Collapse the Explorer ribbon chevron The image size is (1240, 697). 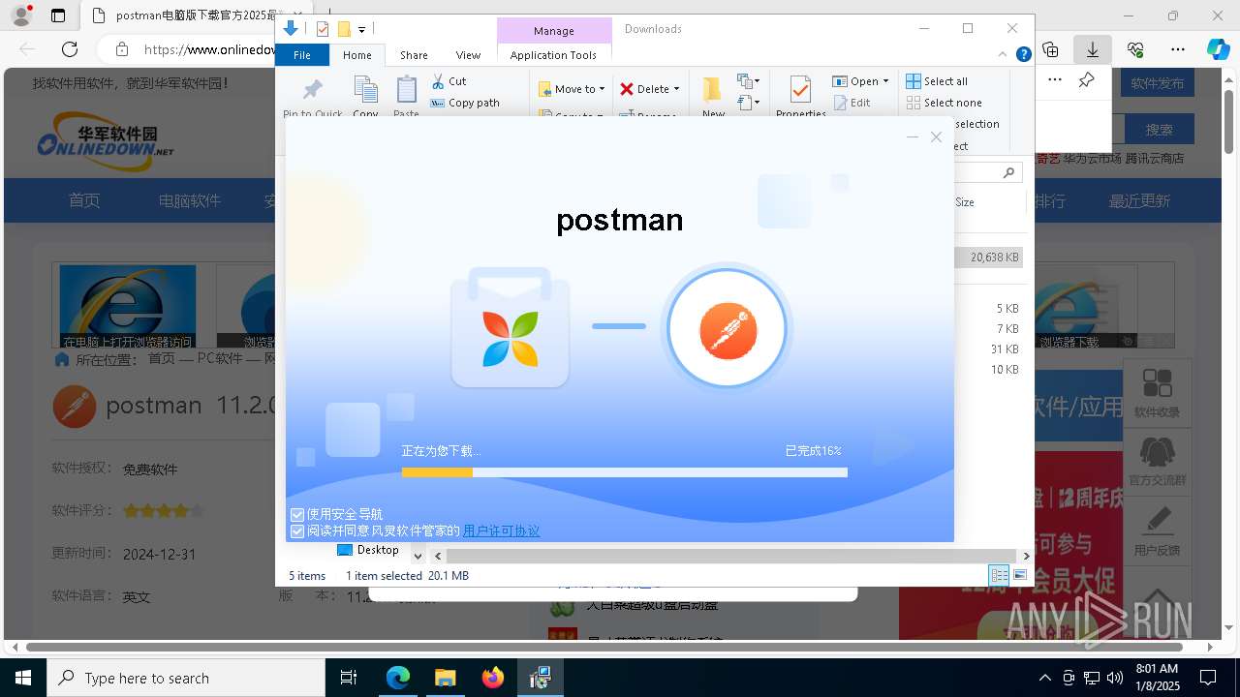(x=1003, y=54)
